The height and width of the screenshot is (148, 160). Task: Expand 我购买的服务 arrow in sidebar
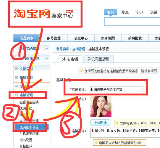coord(46,49)
